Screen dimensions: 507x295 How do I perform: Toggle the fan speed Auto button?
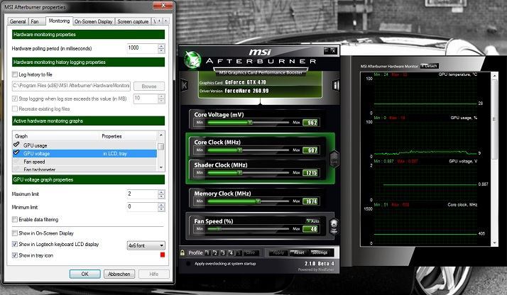(312, 221)
